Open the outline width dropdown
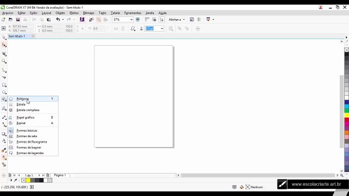This screenshot has width=349, height=196. [x=162, y=28]
